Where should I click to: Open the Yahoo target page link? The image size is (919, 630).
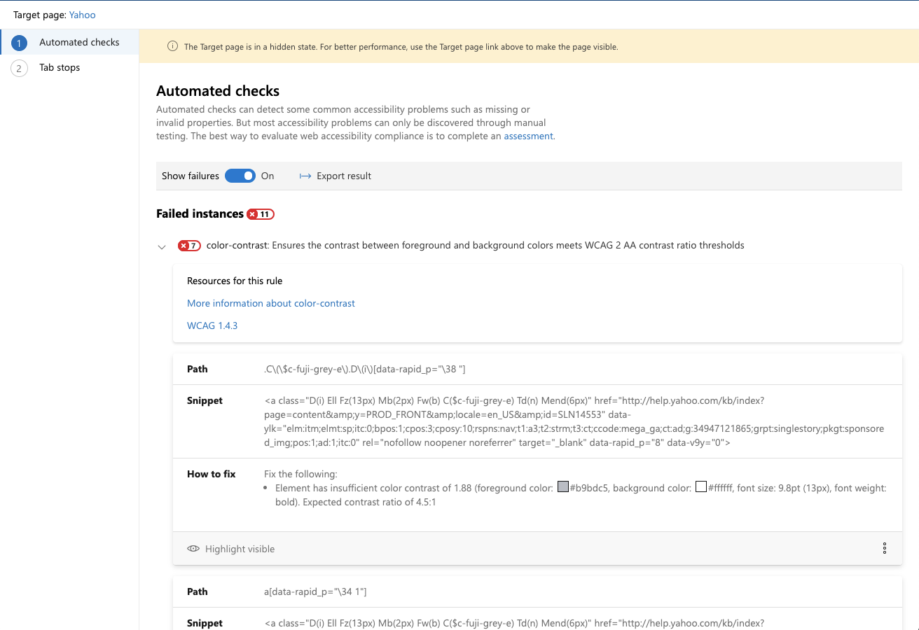(x=82, y=14)
